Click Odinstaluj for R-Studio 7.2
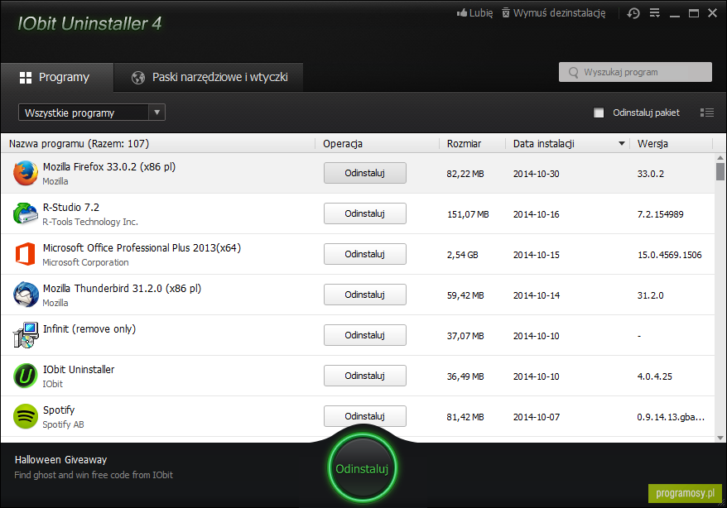The width and height of the screenshot is (727, 508). point(365,213)
